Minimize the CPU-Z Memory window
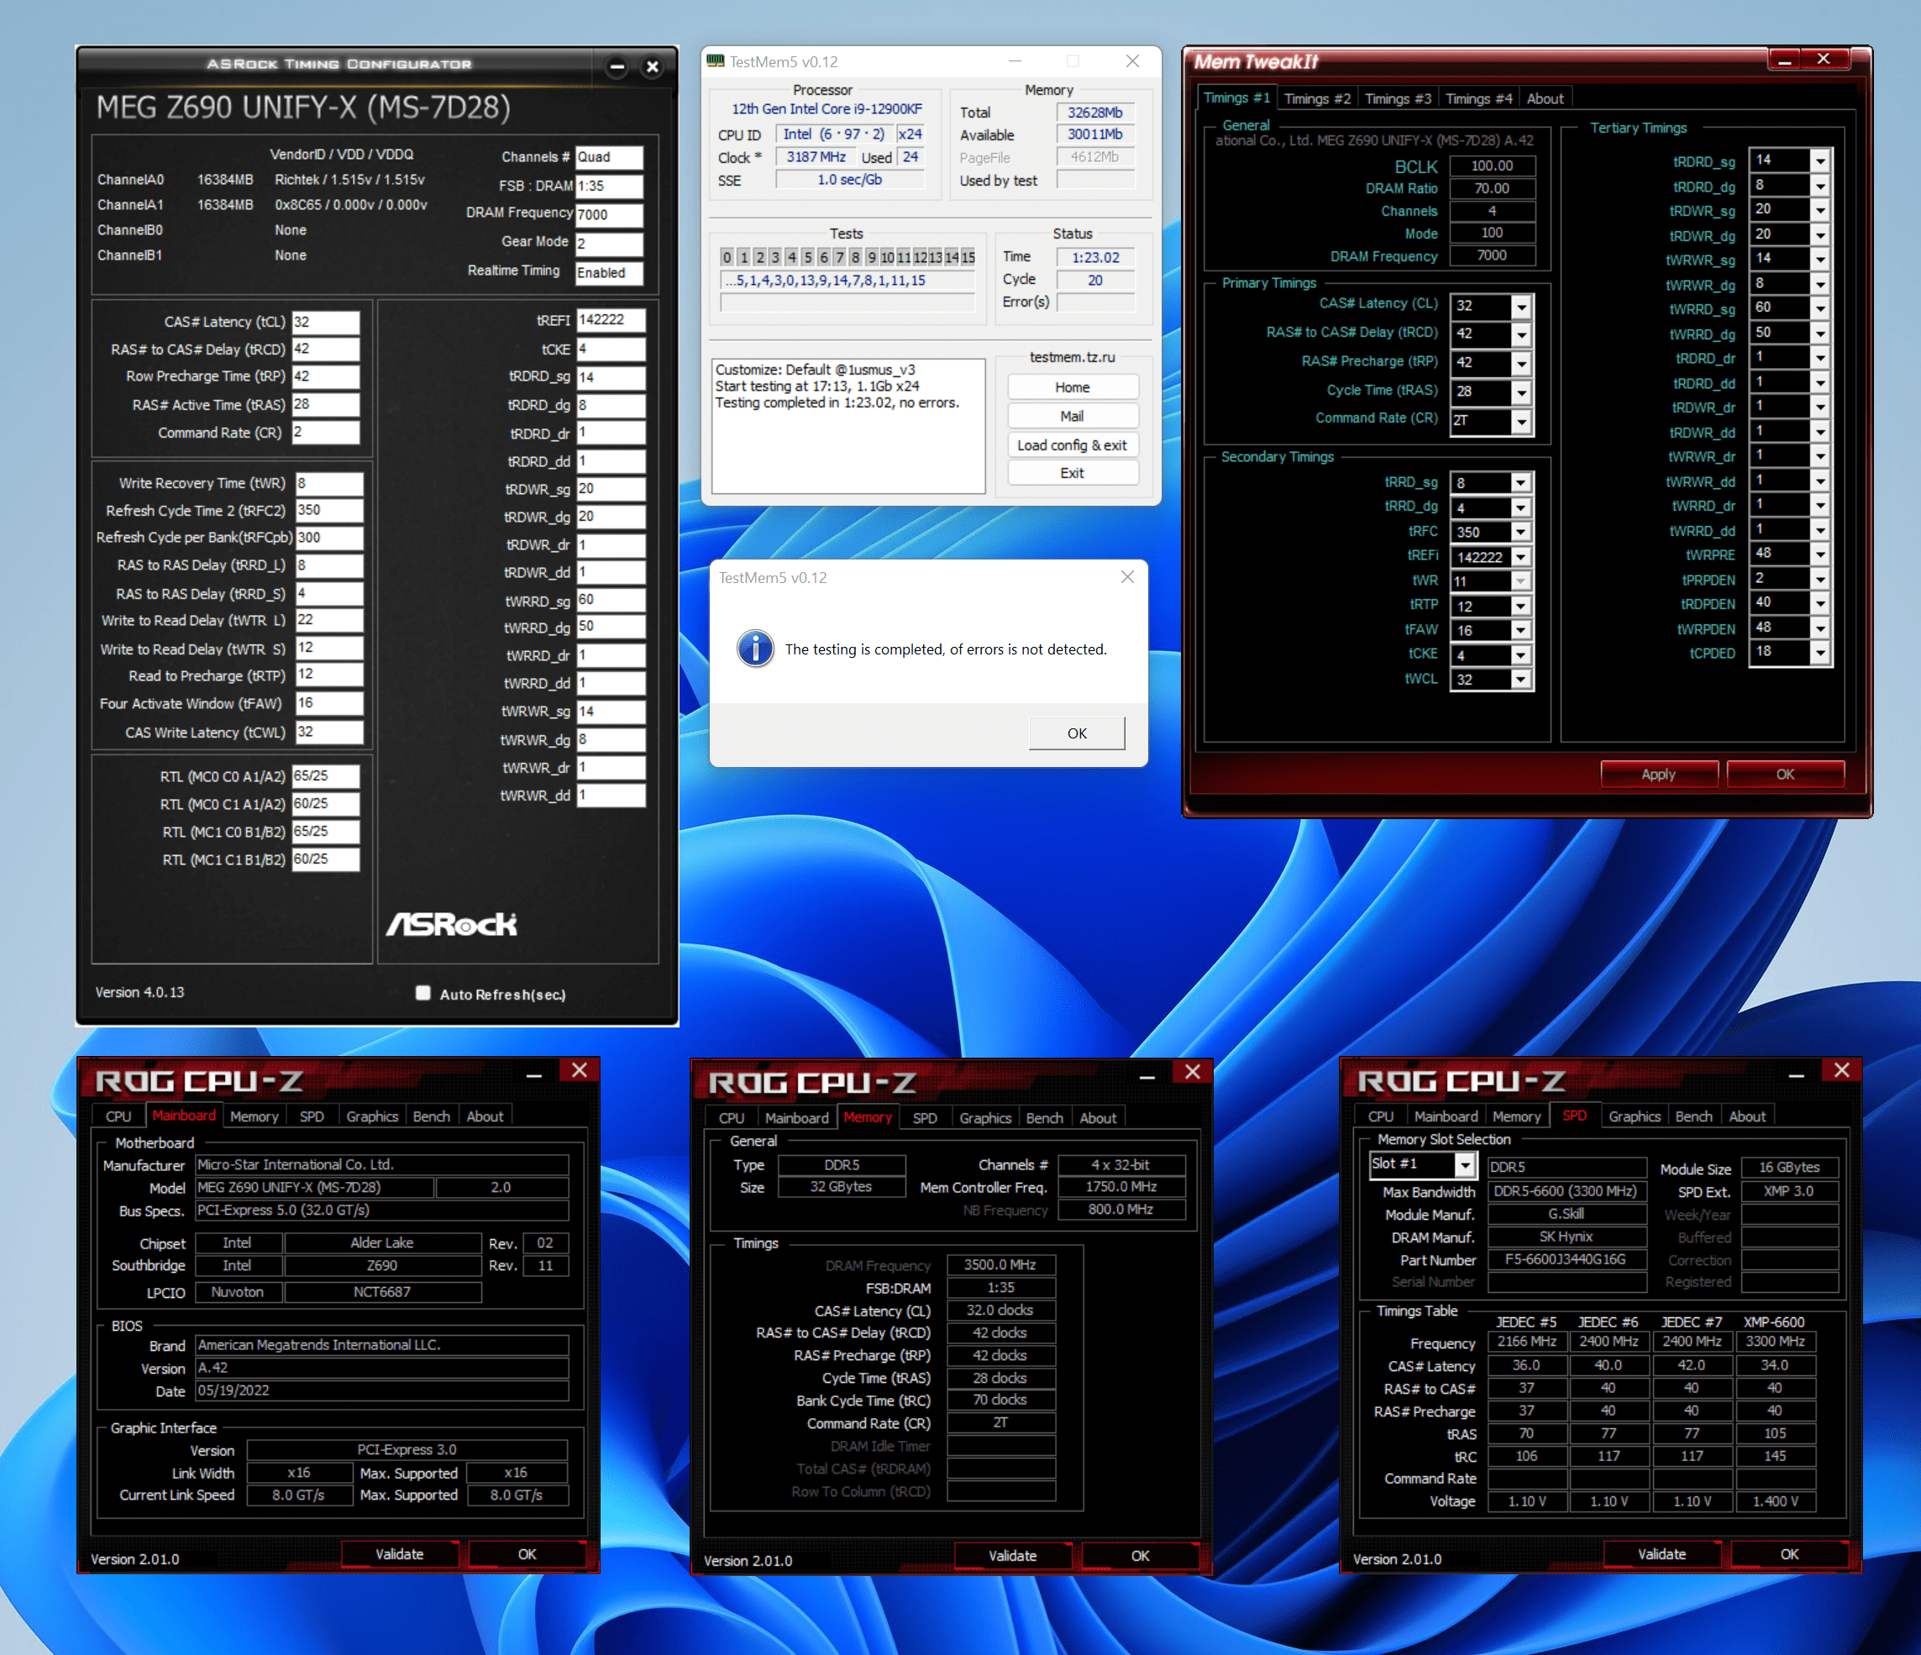This screenshot has height=1655, width=1921. 1147,1075
